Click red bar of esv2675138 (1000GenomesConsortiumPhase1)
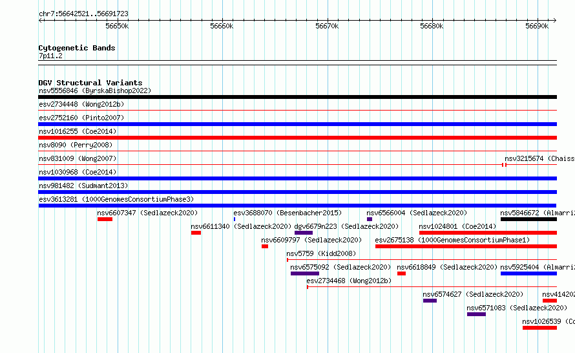 pyautogui.click(x=466, y=246)
